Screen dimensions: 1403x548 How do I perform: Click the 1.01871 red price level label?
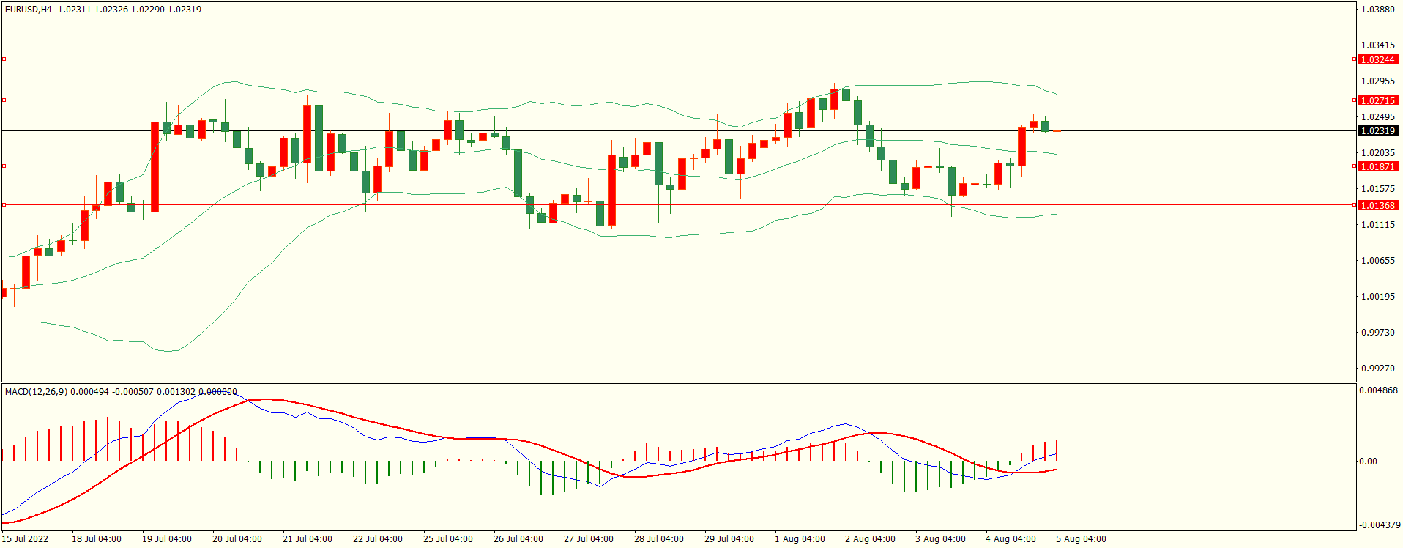point(1377,166)
